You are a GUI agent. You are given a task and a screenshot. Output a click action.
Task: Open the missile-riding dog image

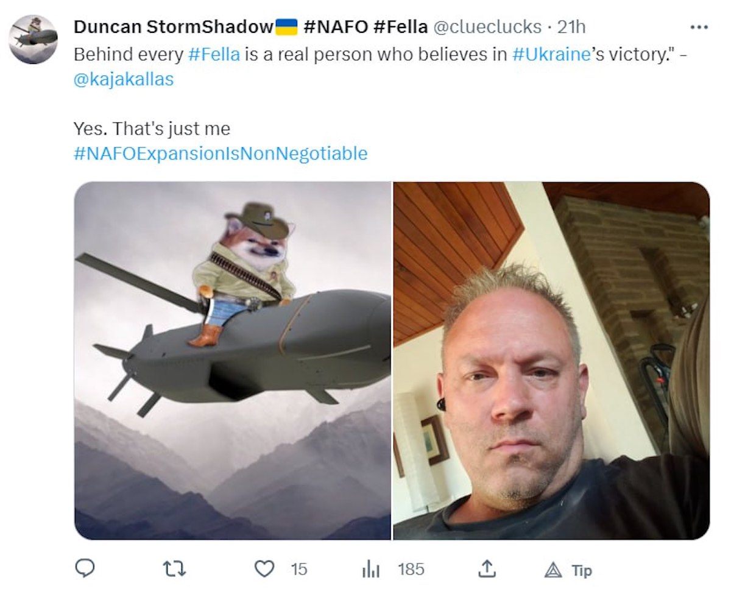point(233,361)
